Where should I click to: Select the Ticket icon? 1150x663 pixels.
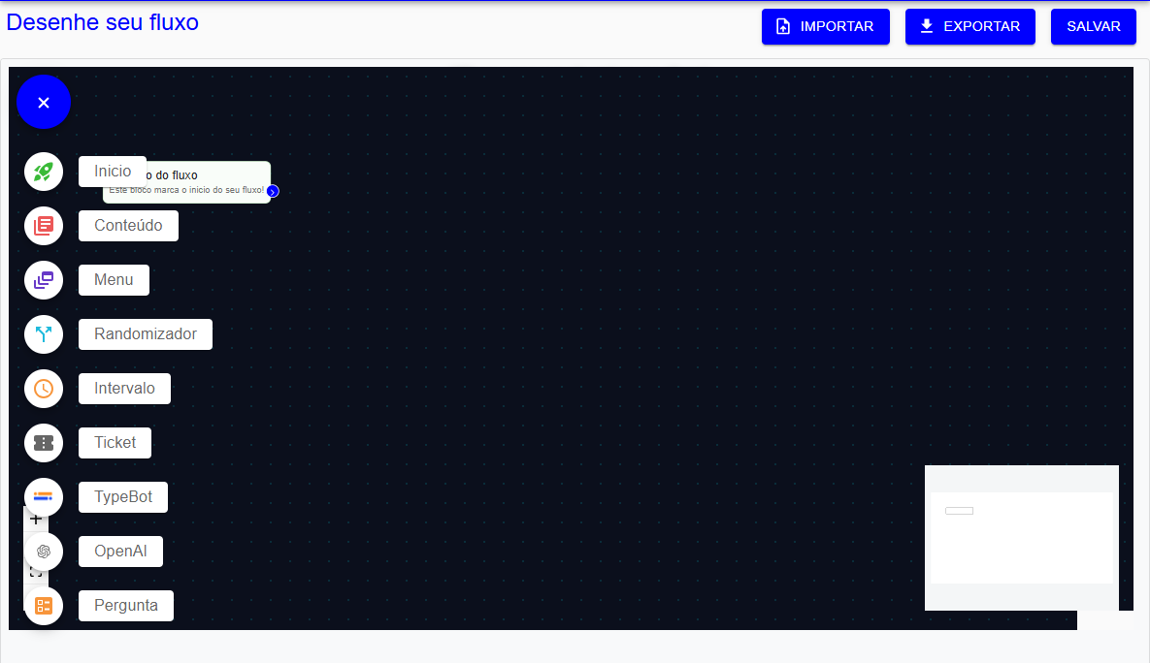coord(44,443)
